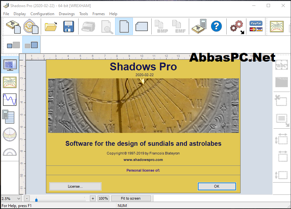Viewport: 291px width, 209px height.
Task: Click the zoom out minus button
Action: (x=27, y=198)
